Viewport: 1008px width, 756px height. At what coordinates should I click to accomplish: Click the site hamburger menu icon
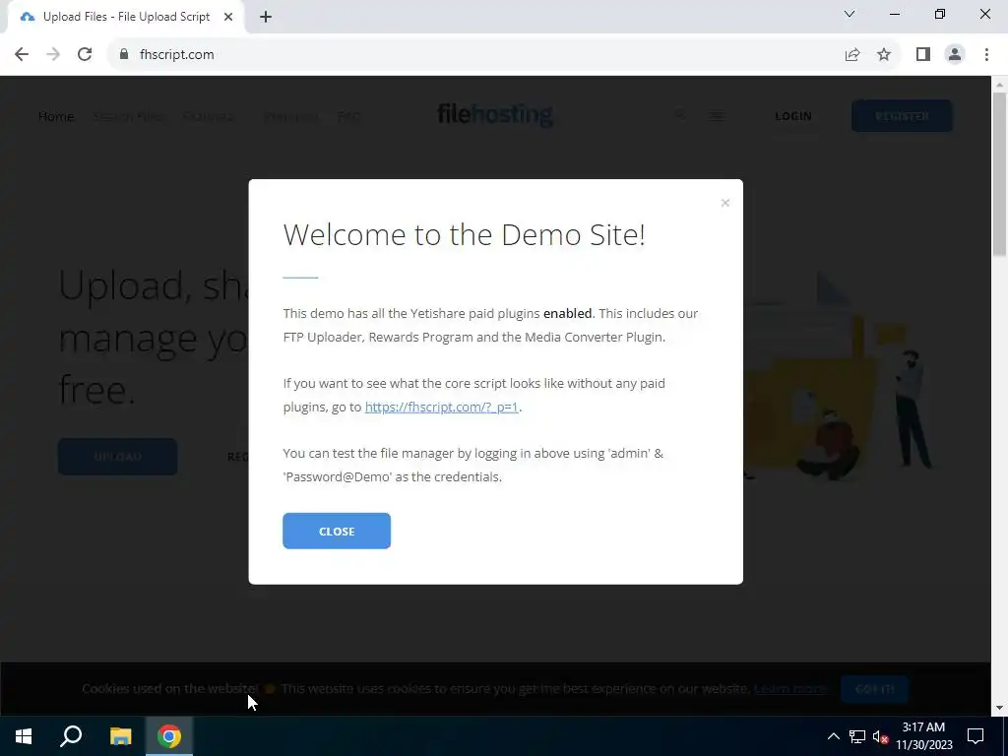[x=717, y=116]
